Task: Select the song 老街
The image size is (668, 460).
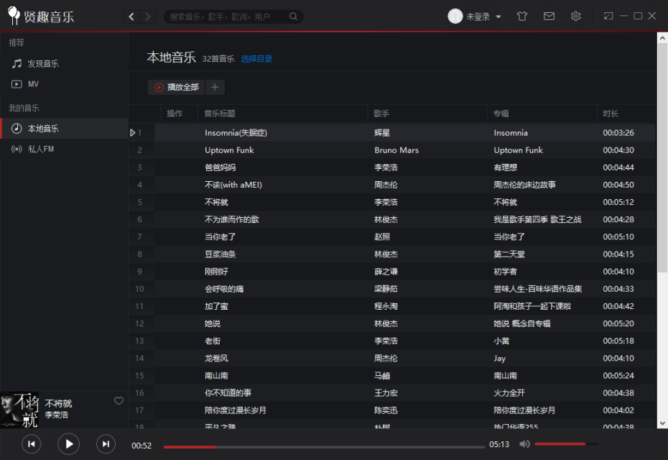Action: click(212, 341)
